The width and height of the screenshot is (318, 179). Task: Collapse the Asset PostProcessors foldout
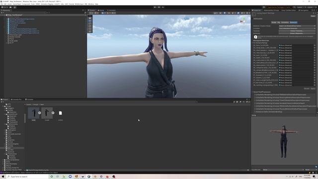(x=253, y=92)
